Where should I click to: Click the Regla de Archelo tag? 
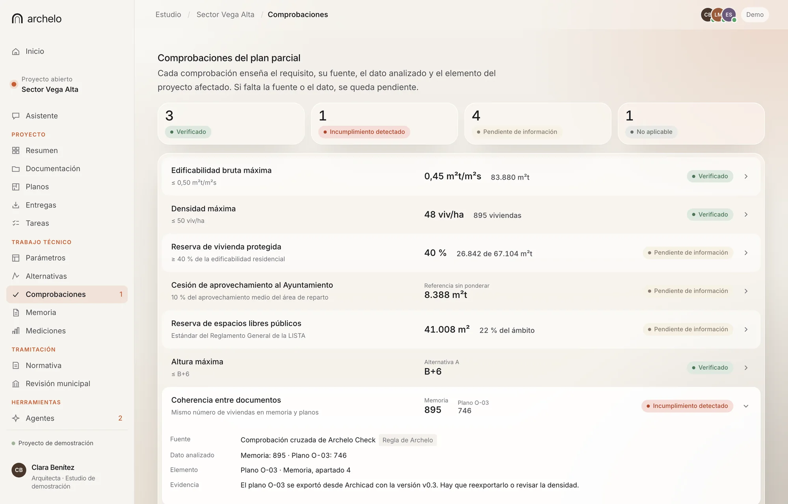[407, 440]
